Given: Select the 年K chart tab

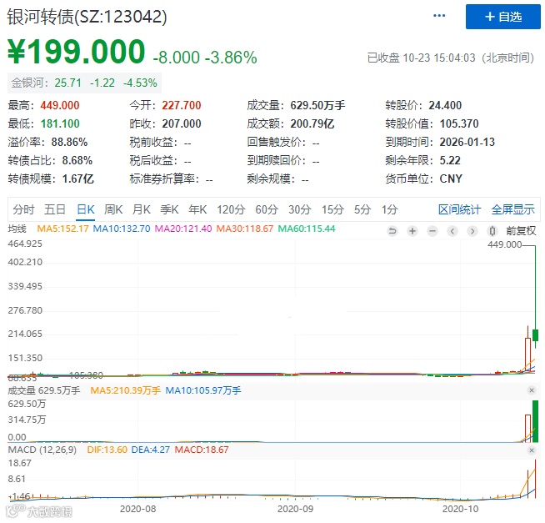Looking at the screenshot, I should [197, 209].
